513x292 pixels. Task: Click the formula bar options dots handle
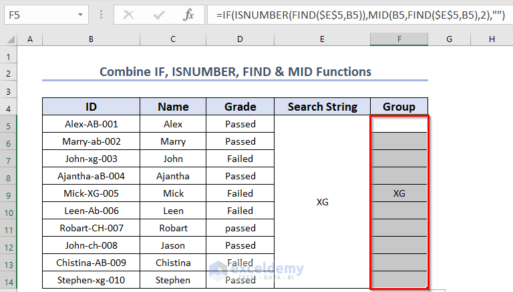(101, 14)
